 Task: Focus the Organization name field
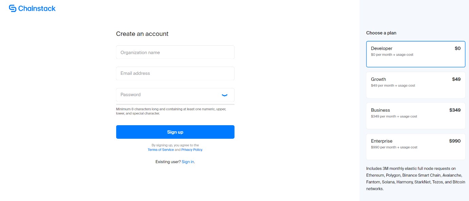click(x=175, y=52)
